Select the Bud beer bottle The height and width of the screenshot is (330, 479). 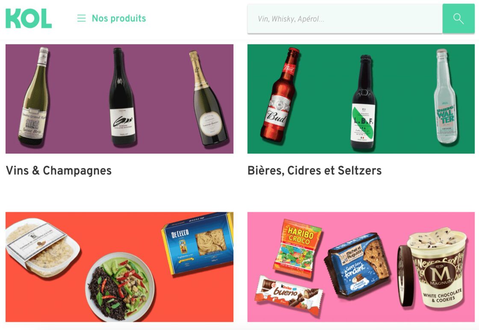click(x=280, y=94)
